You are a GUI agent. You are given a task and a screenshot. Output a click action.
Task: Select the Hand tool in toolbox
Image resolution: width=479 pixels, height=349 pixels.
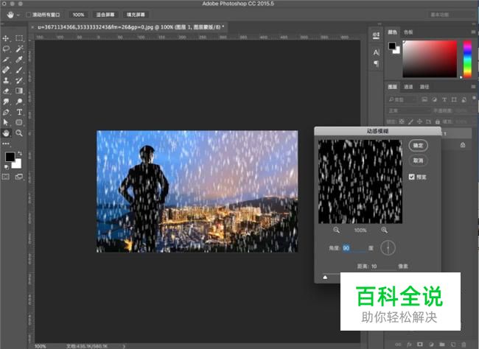pos(6,133)
